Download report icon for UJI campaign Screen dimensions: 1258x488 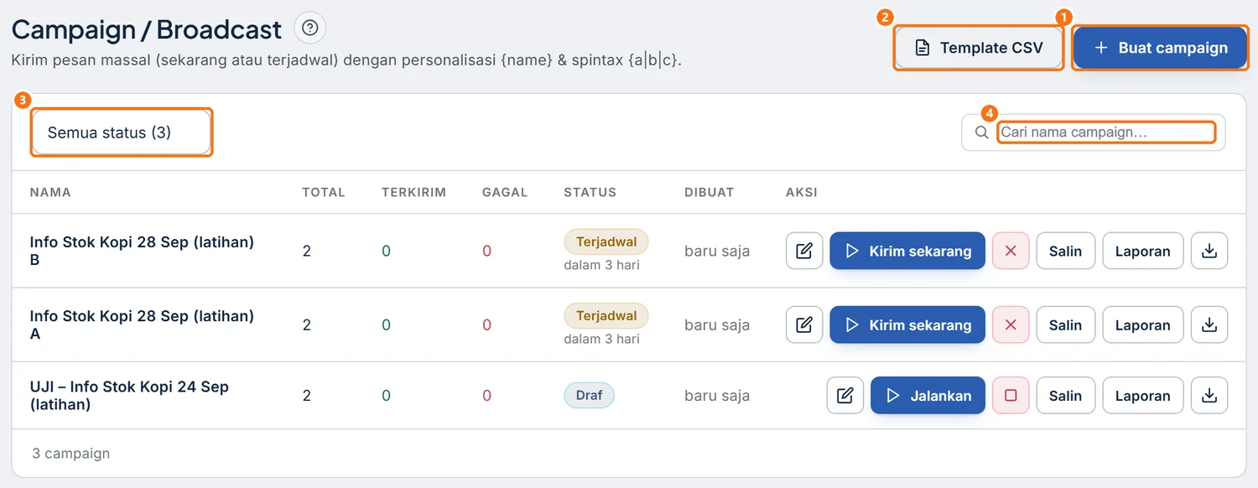tap(1209, 395)
